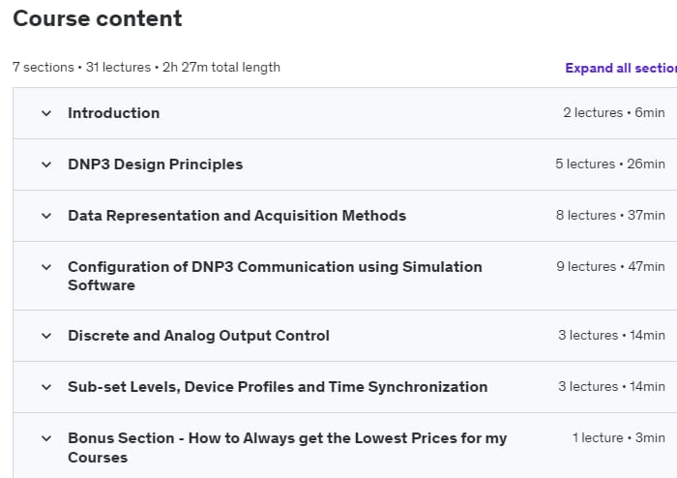Image resolution: width=677 pixels, height=478 pixels.
Task: Click the 8 lectures • 37min label
Action: click(609, 216)
